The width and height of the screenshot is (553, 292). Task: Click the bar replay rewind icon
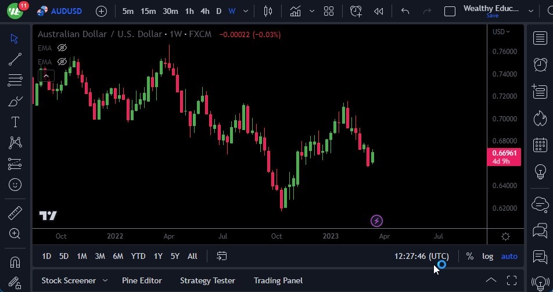378,11
